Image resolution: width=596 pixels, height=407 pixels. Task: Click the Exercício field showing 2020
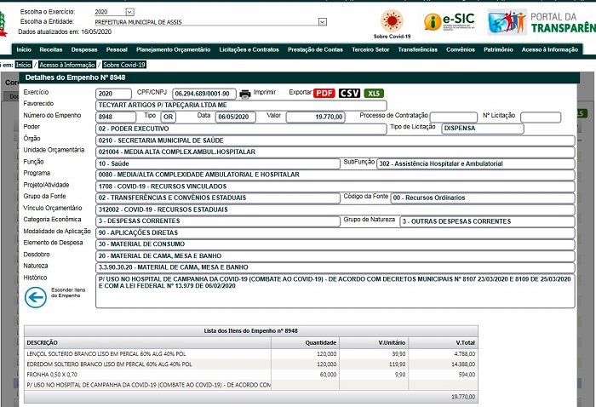coord(113,94)
